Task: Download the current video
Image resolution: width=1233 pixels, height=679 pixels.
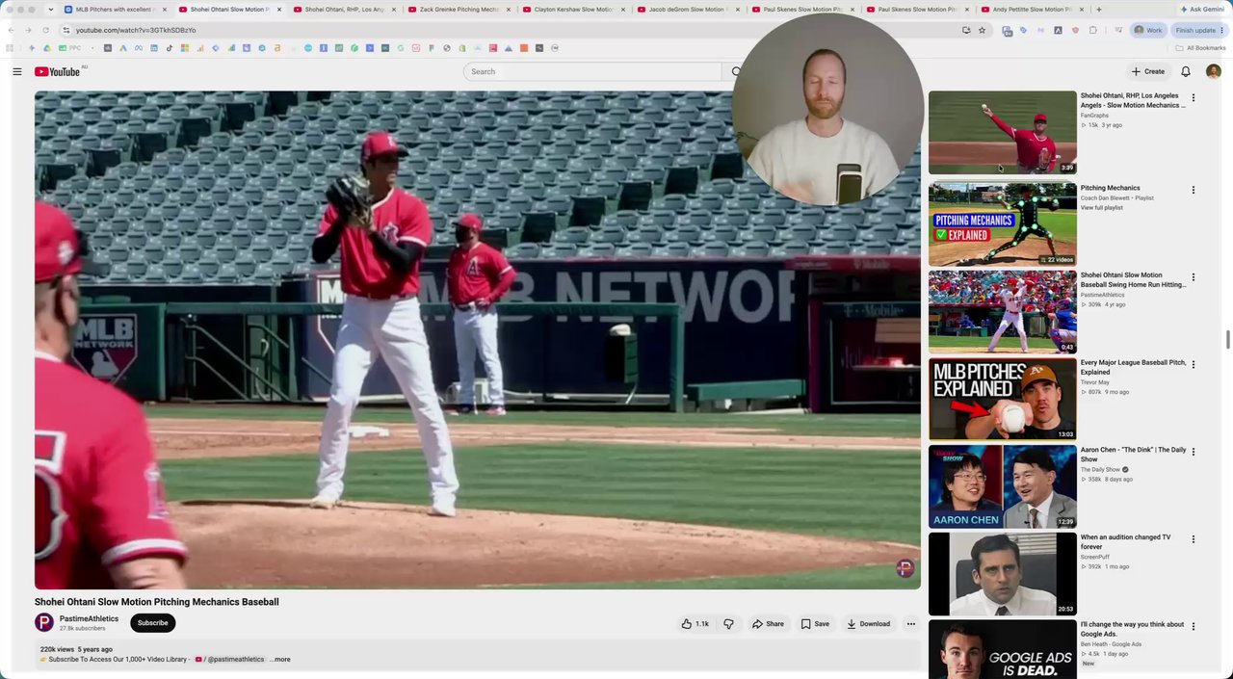Action: [x=868, y=624]
